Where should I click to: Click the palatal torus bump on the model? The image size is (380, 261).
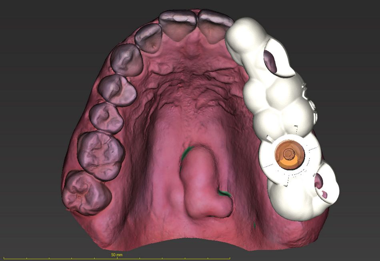click(x=206, y=181)
